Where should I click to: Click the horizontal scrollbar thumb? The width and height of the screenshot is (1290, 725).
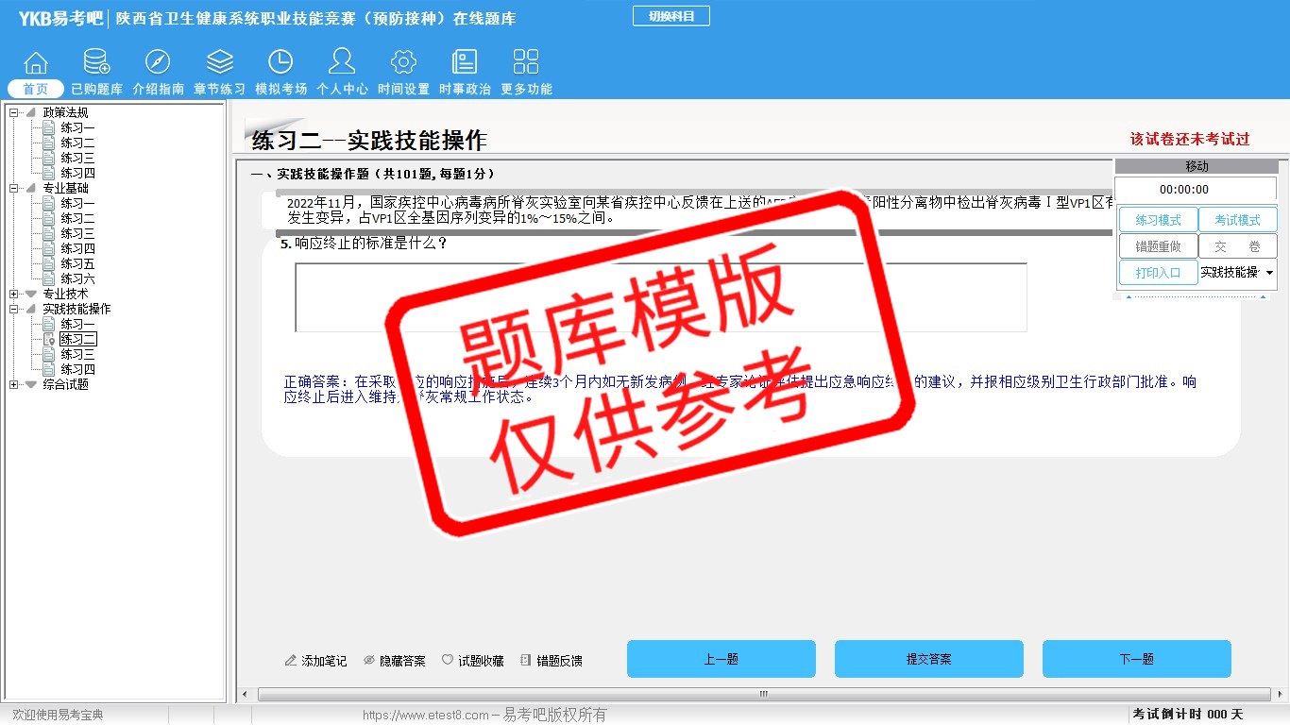763,695
